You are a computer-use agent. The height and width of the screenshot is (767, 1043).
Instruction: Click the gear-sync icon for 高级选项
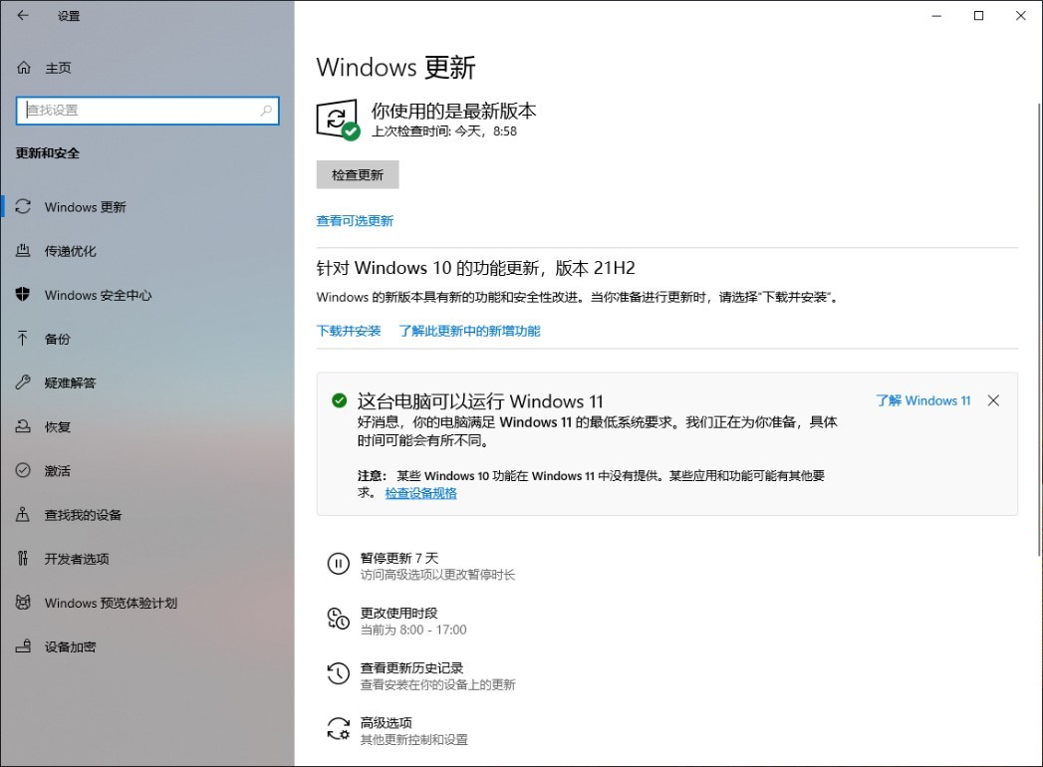pos(338,729)
